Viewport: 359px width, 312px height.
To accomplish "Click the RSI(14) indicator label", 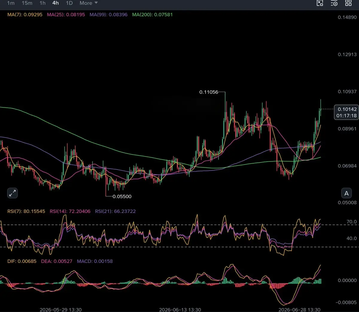I will click(x=70, y=211).
